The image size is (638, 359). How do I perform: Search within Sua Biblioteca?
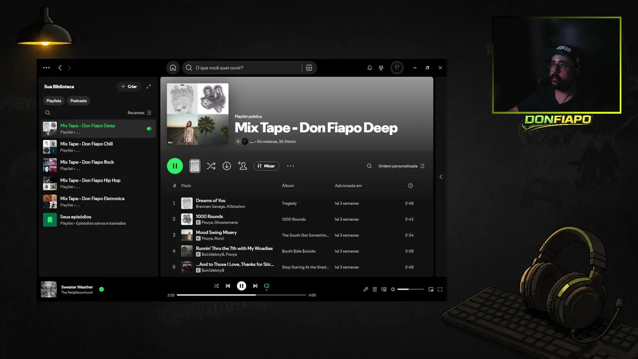coord(48,113)
